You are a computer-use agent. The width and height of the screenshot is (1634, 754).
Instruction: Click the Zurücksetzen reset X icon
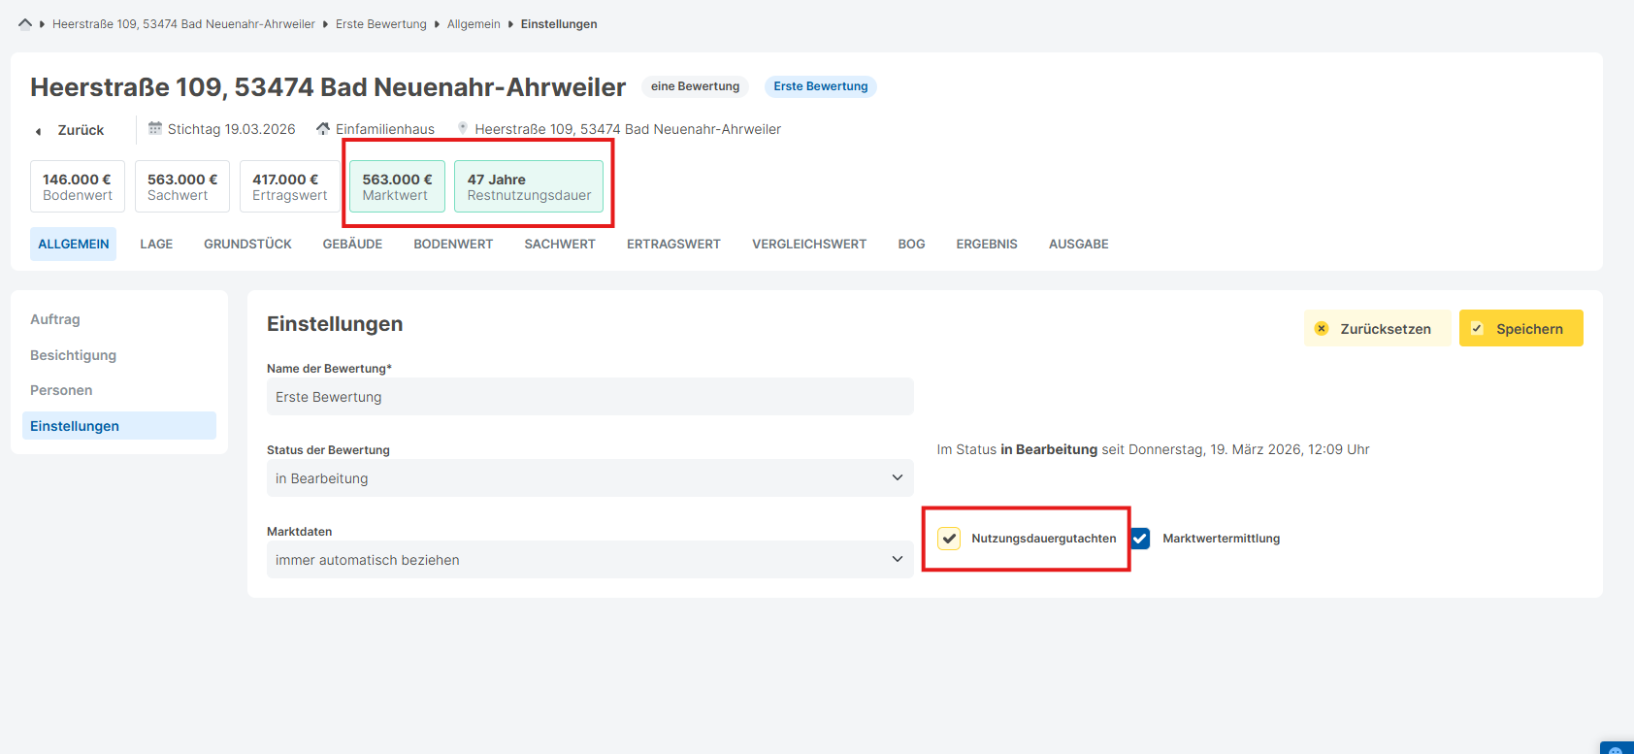coord(1322,329)
